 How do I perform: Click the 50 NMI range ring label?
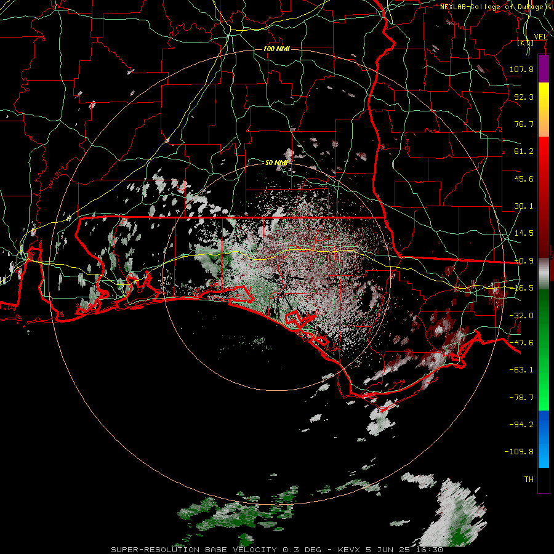276,163
